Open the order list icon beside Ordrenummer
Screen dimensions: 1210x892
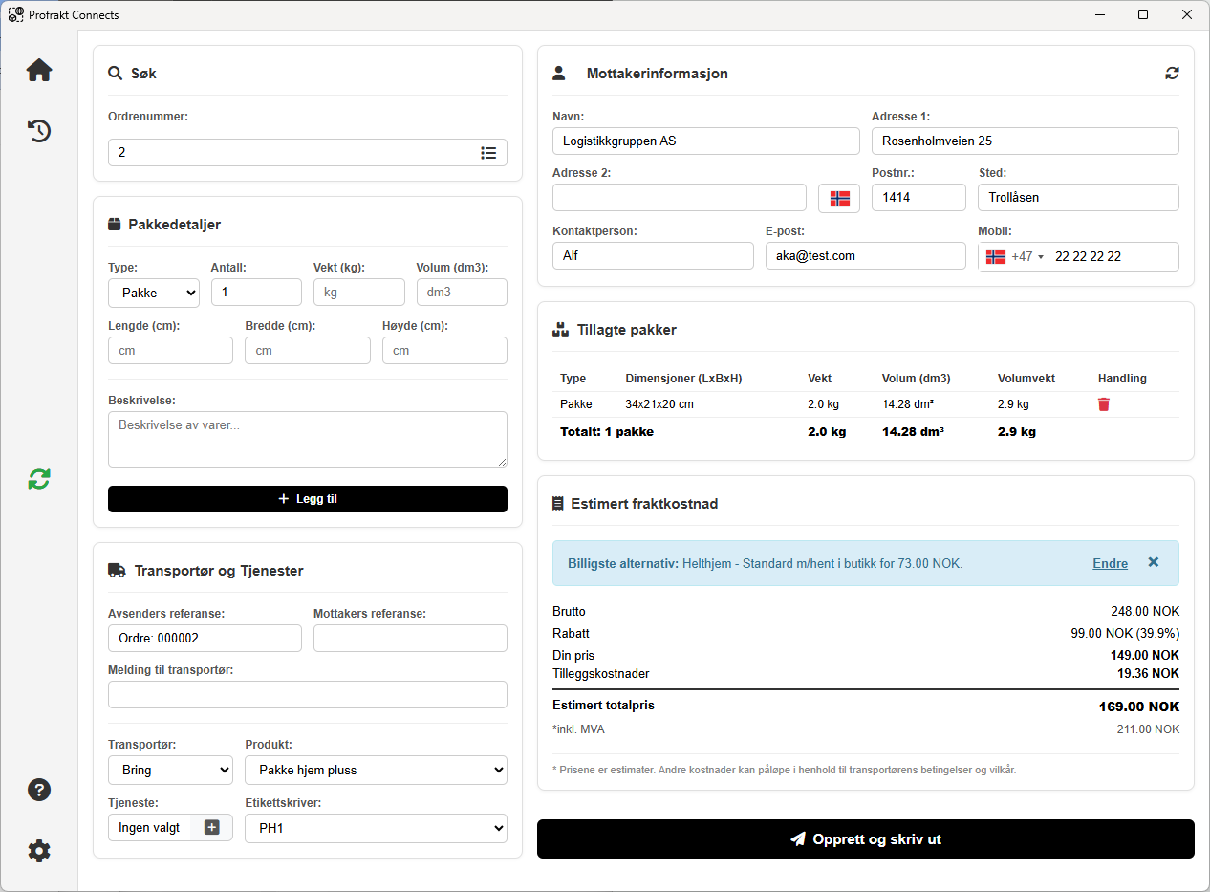pyautogui.click(x=488, y=152)
